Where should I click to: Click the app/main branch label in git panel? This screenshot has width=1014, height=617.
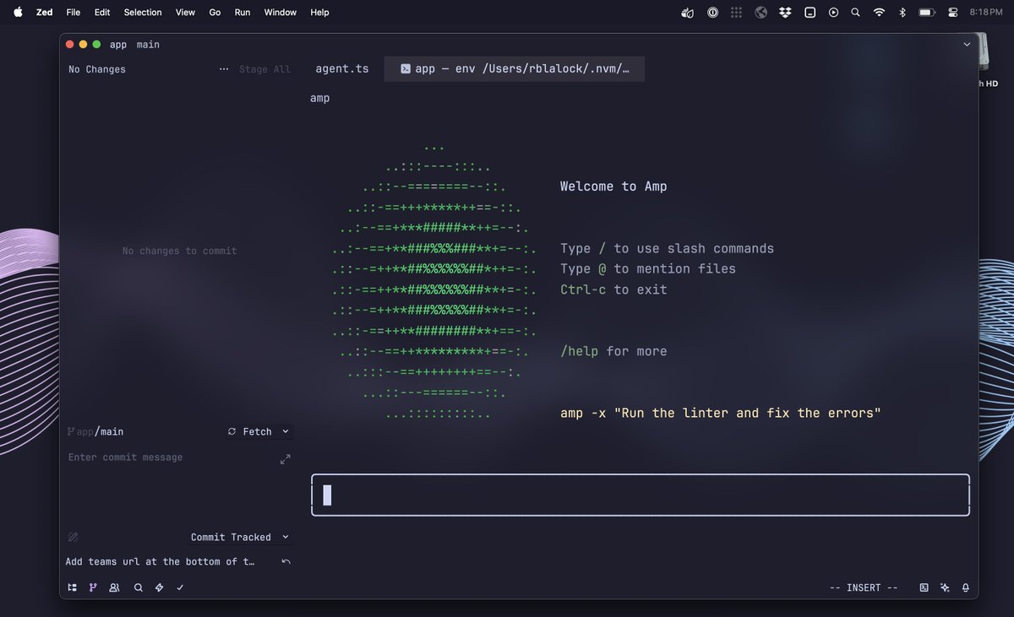pos(95,431)
